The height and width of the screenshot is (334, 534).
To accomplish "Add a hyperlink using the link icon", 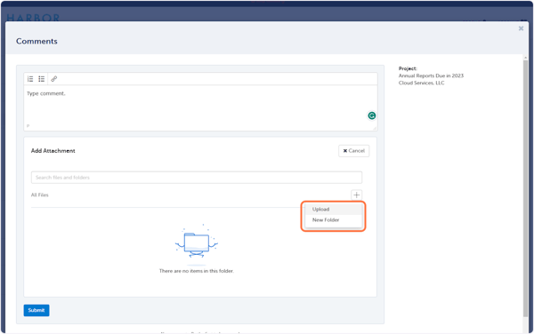I will click(53, 79).
